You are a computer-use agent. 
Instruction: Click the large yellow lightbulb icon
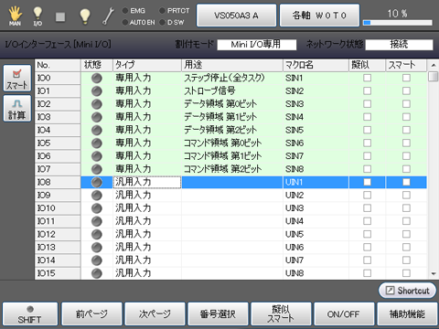(85, 16)
